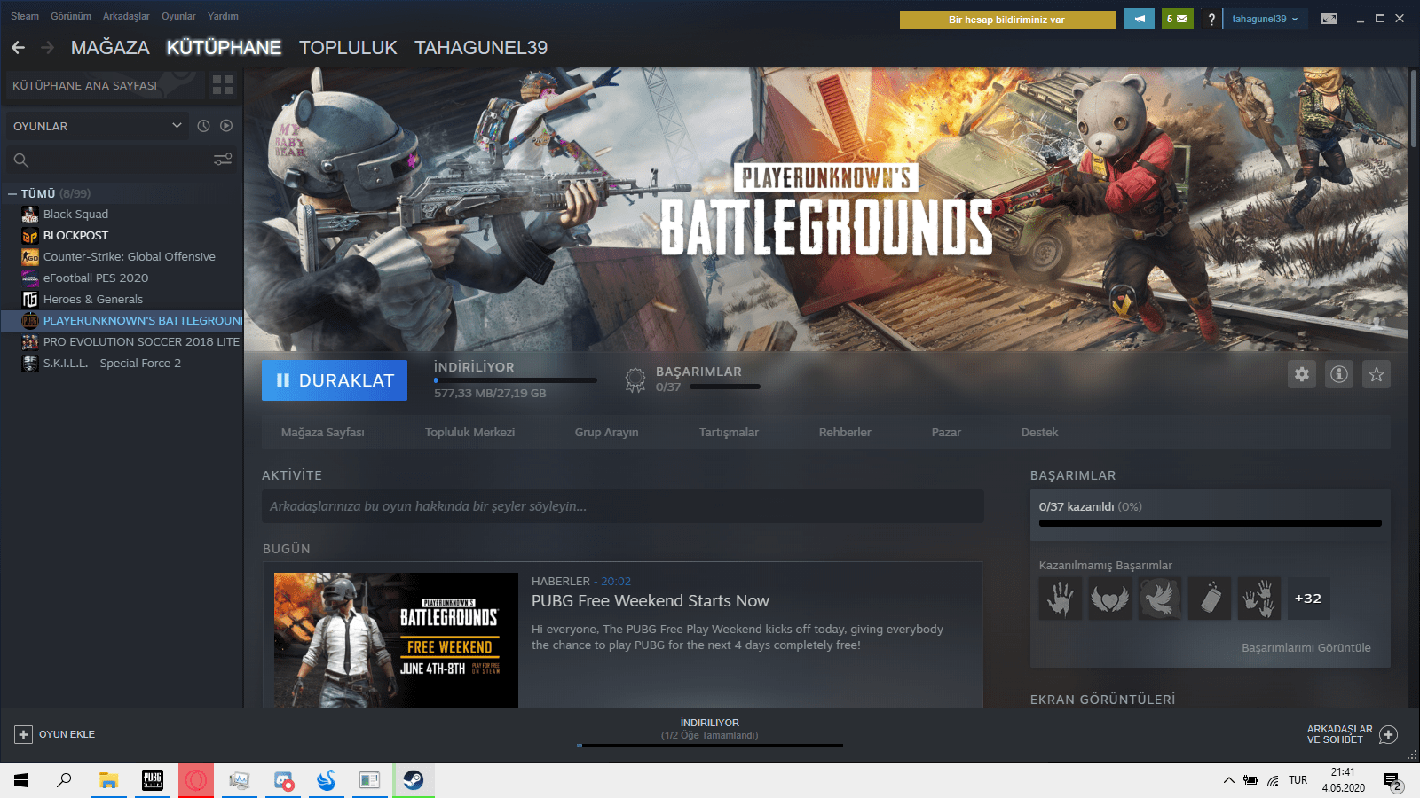Go back with the left arrow
The width and height of the screenshot is (1420, 798).
coord(19,48)
